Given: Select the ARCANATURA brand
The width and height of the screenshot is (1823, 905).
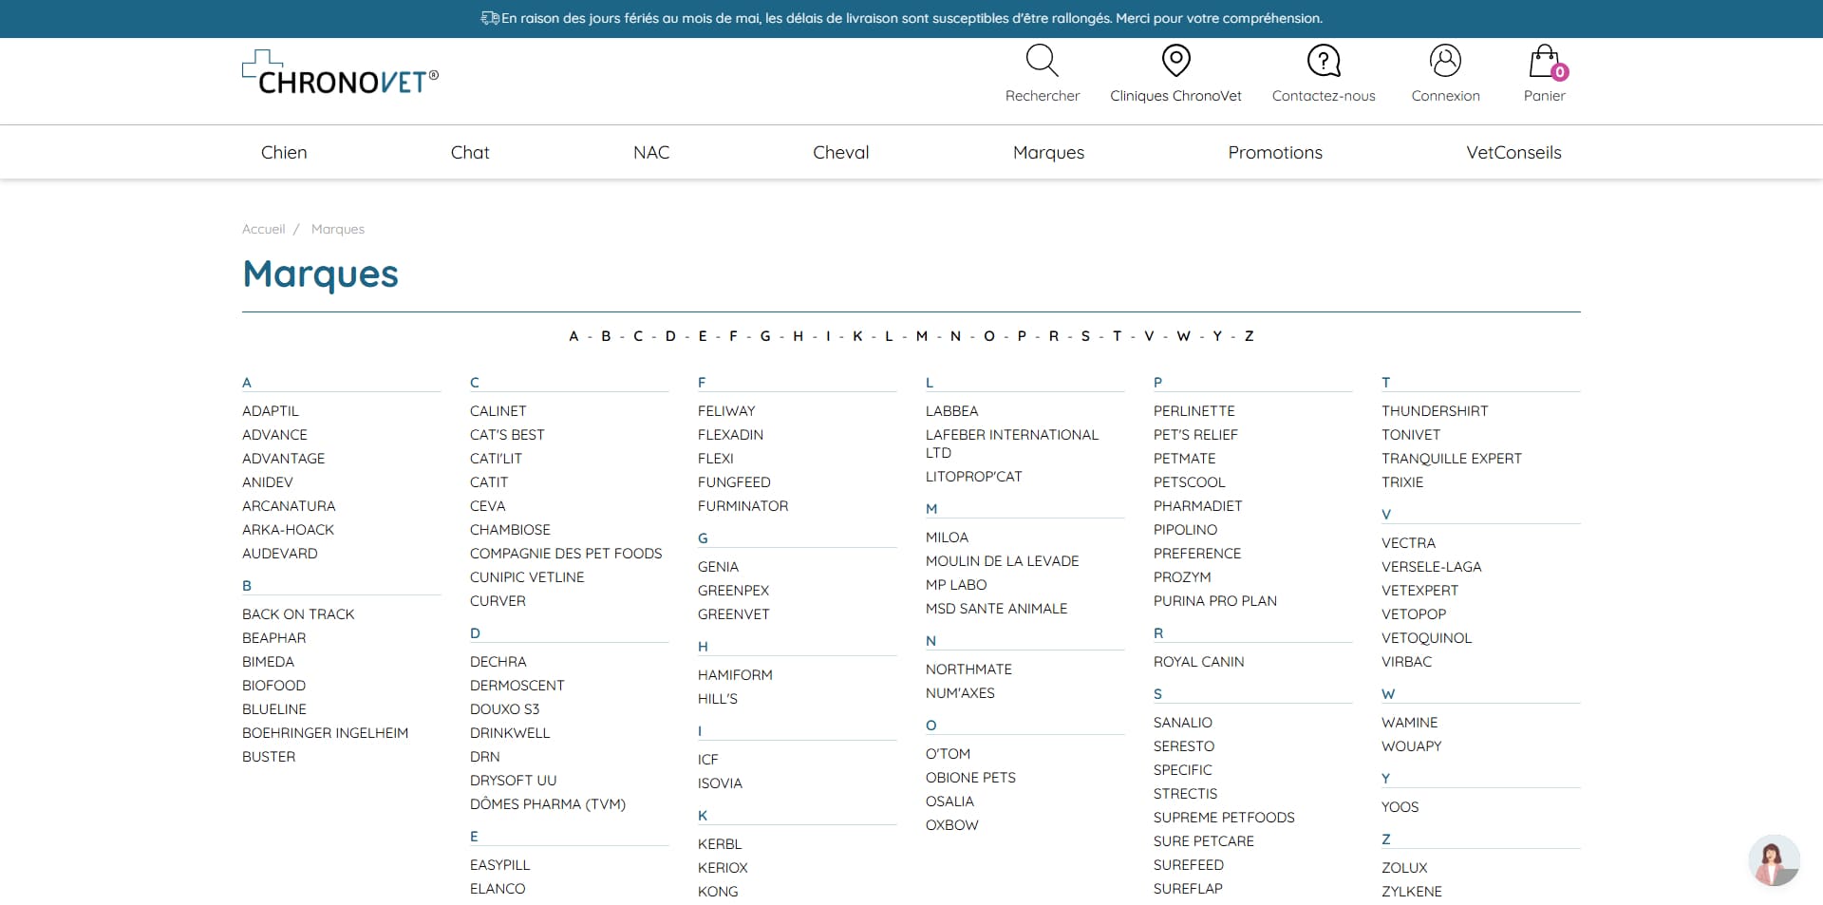Looking at the screenshot, I should (289, 506).
